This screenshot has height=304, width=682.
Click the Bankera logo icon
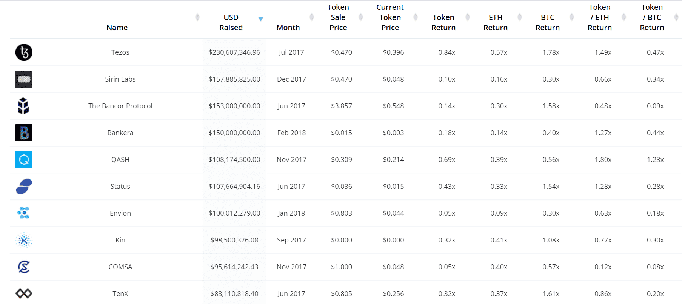(24, 133)
